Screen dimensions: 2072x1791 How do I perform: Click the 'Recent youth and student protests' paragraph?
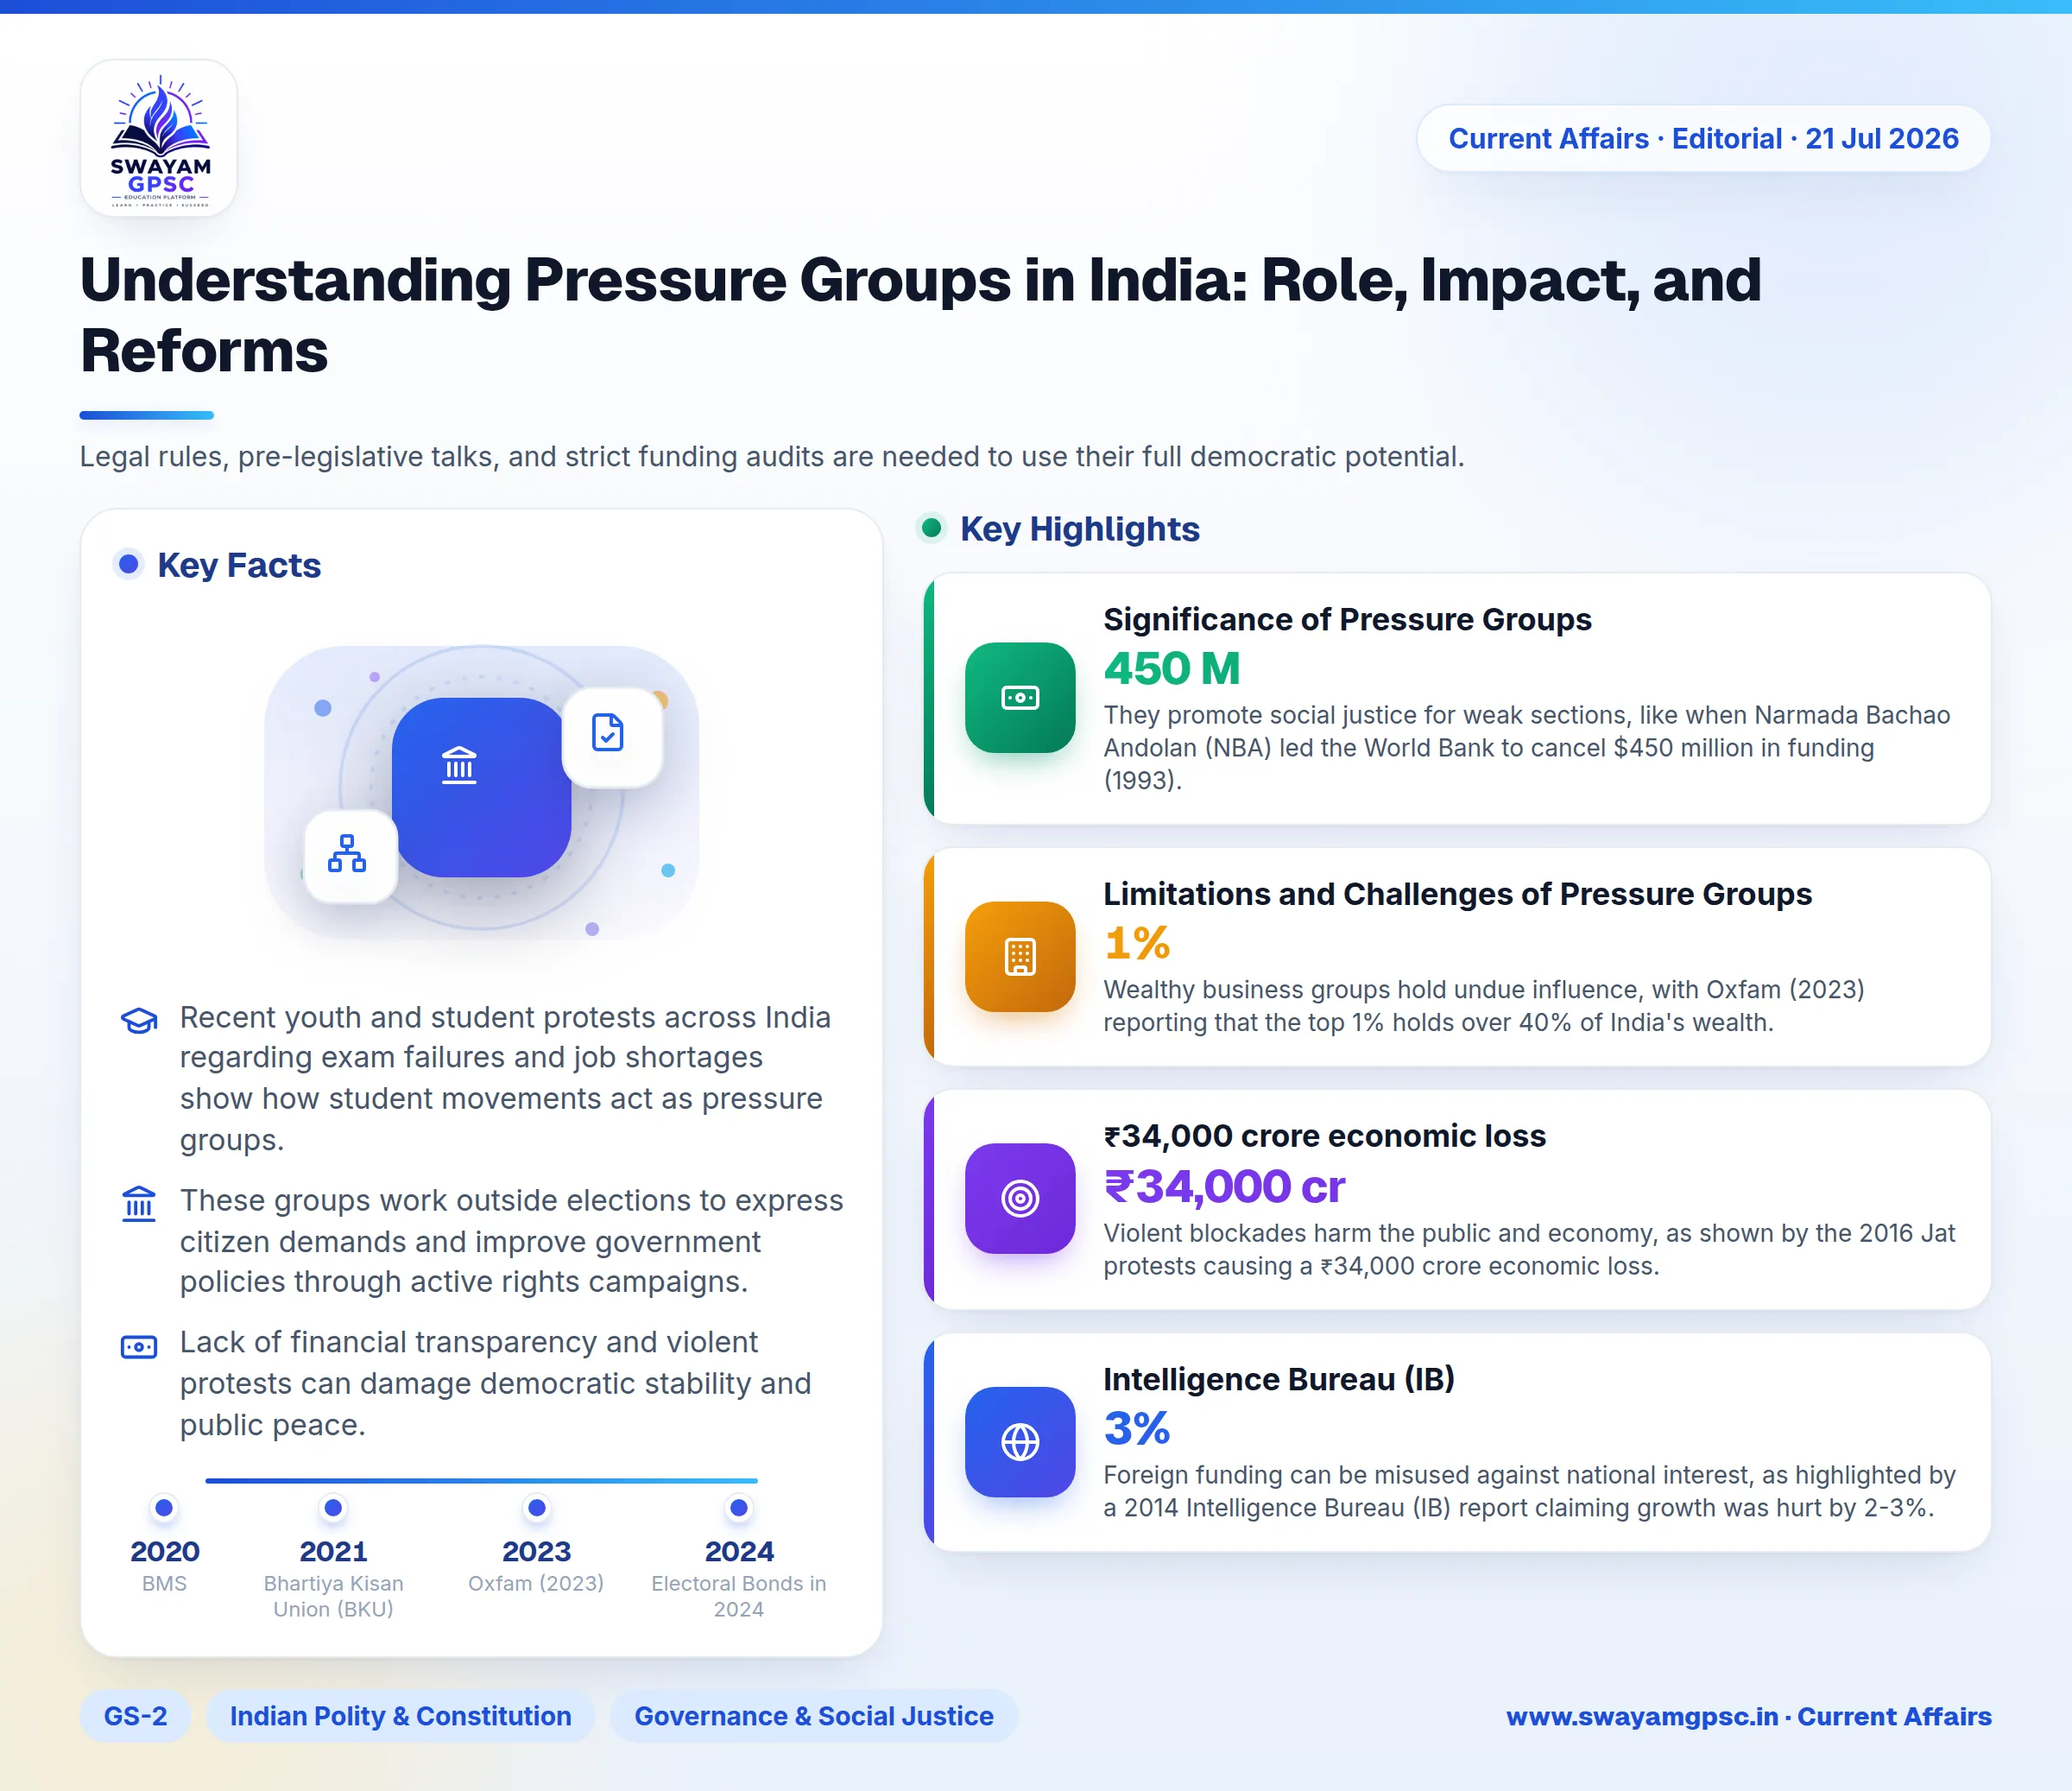pyautogui.click(x=505, y=1078)
